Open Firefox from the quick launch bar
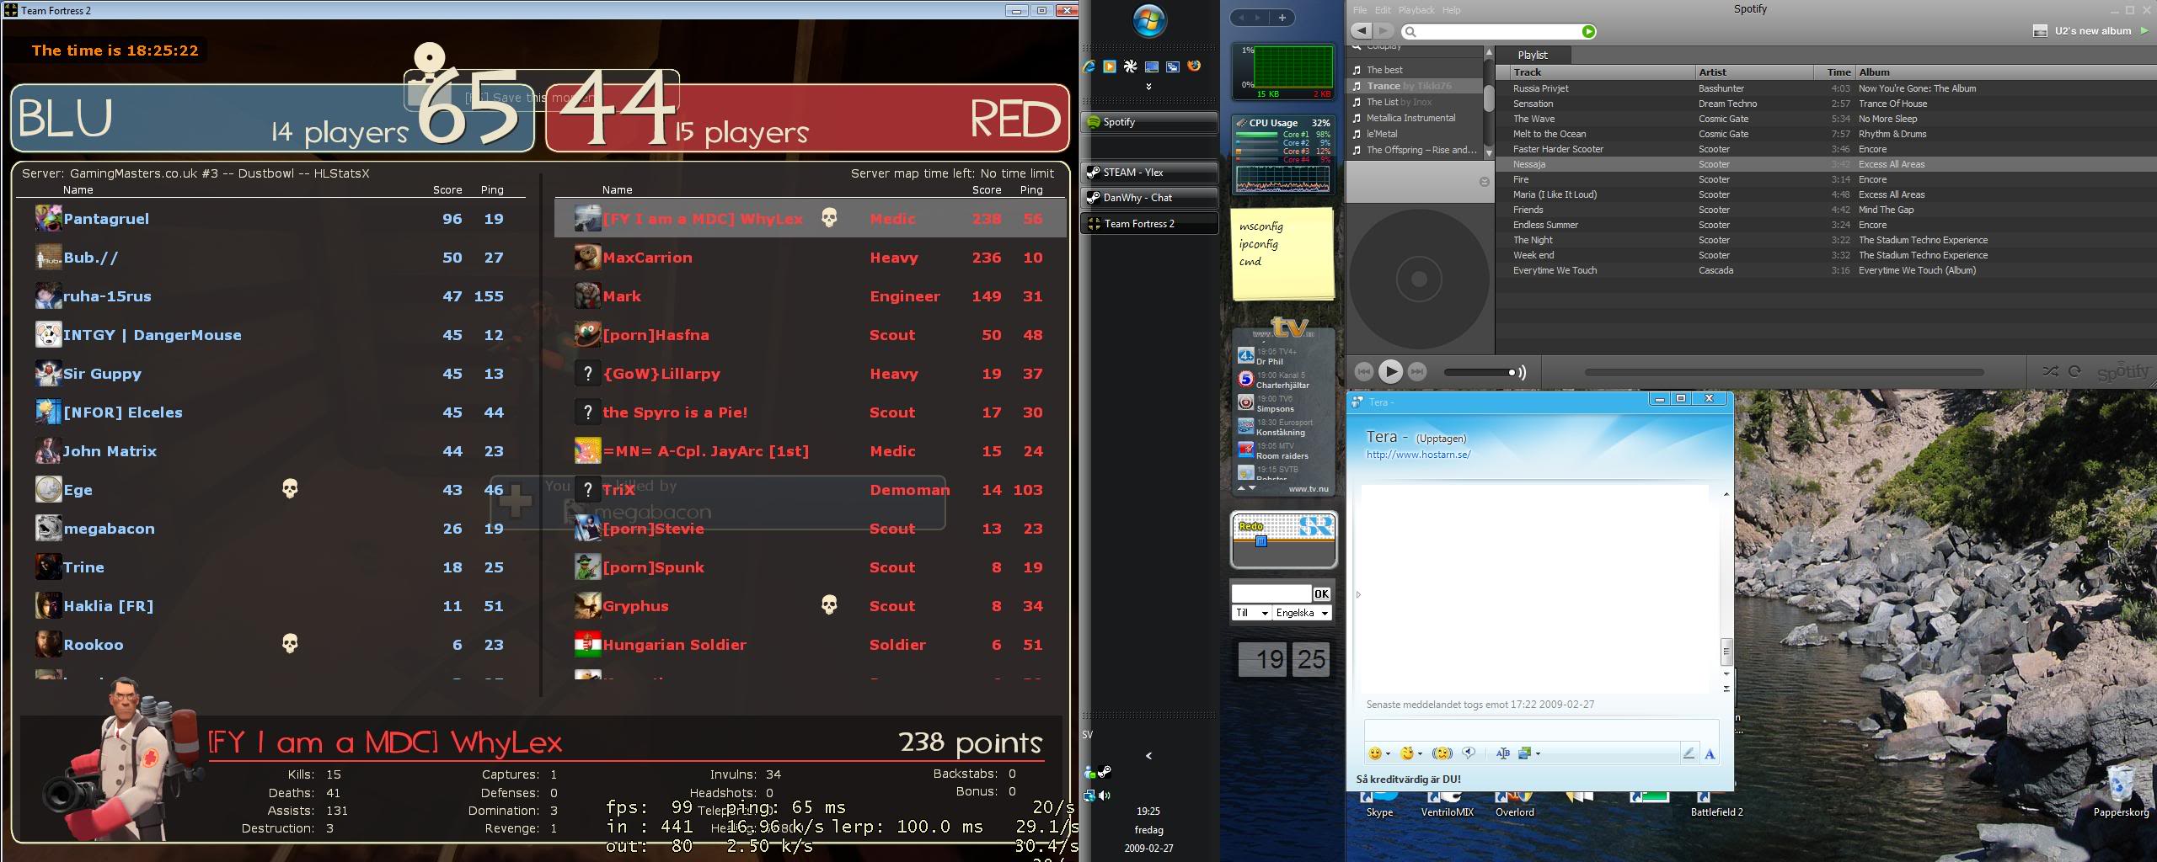Image resolution: width=2157 pixels, height=862 pixels. [1194, 67]
